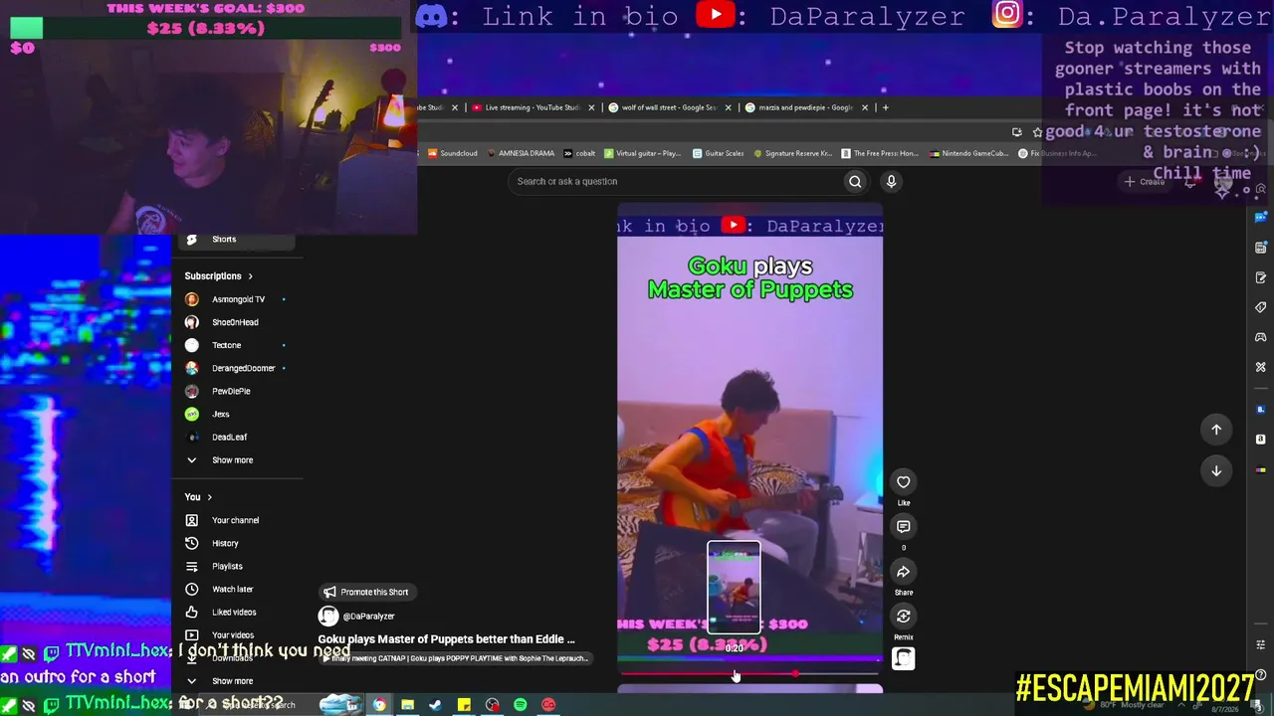The width and height of the screenshot is (1274, 716).
Task: Open the Signature Reserve bookmark
Action: click(x=792, y=153)
